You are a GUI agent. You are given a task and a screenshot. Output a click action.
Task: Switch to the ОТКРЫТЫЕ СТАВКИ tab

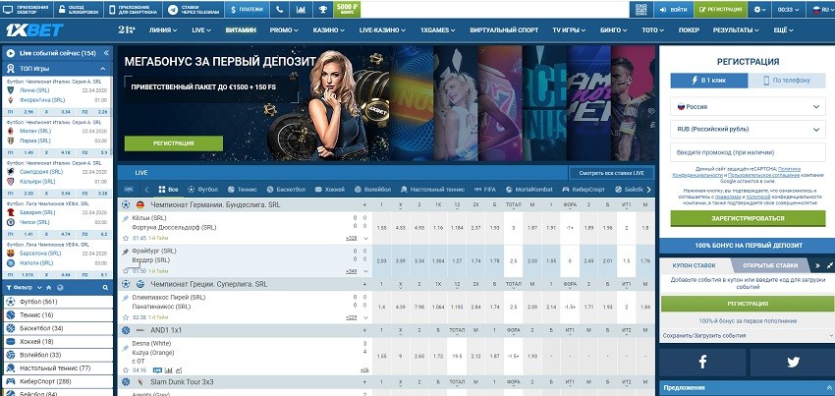770,265
